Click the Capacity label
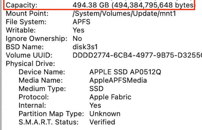 (x=21, y=5)
